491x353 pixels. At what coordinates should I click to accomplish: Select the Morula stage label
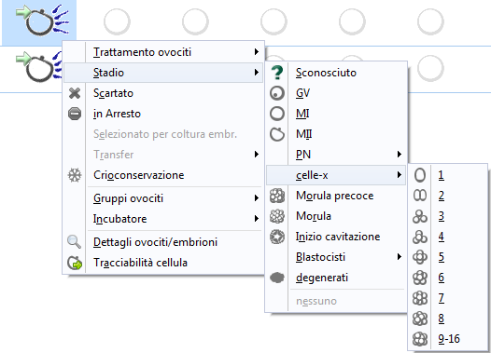pyautogui.click(x=314, y=216)
